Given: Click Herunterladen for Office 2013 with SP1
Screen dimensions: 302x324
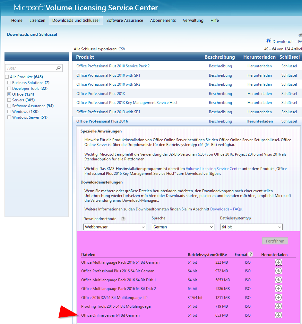Looking at the screenshot, I should tap(260, 112).
